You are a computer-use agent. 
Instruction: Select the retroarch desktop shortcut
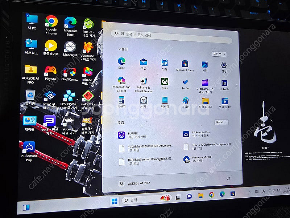[69, 126]
